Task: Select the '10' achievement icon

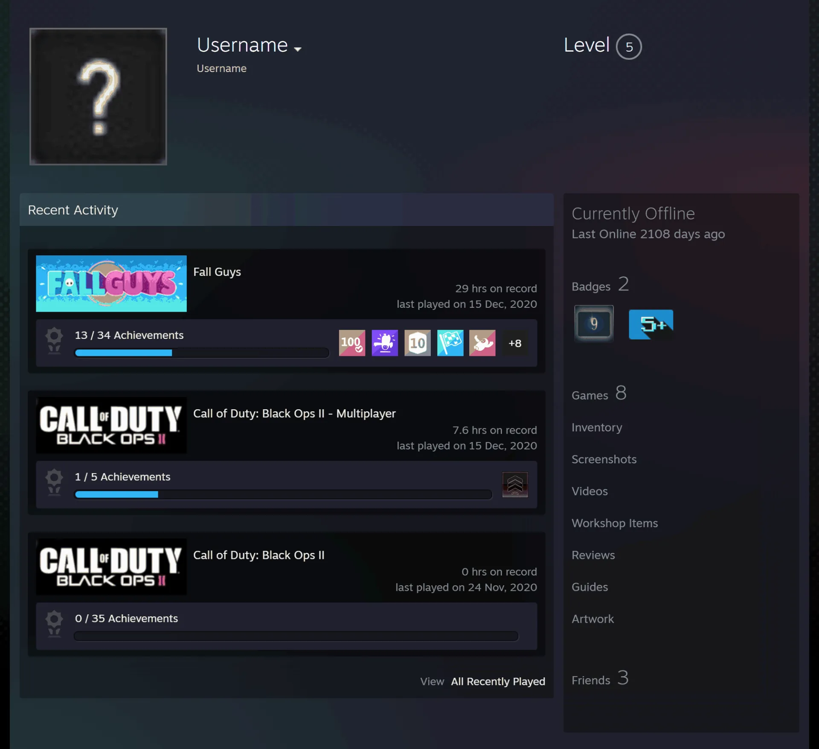Action: pyautogui.click(x=418, y=343)
